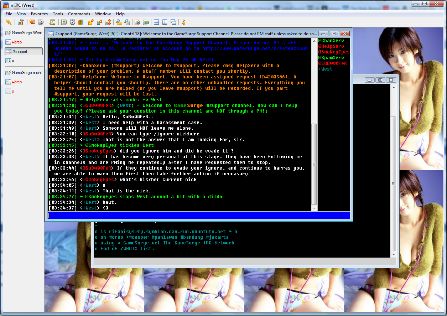
Task: Open the Colors crayons icon
Action: (80, 22)
